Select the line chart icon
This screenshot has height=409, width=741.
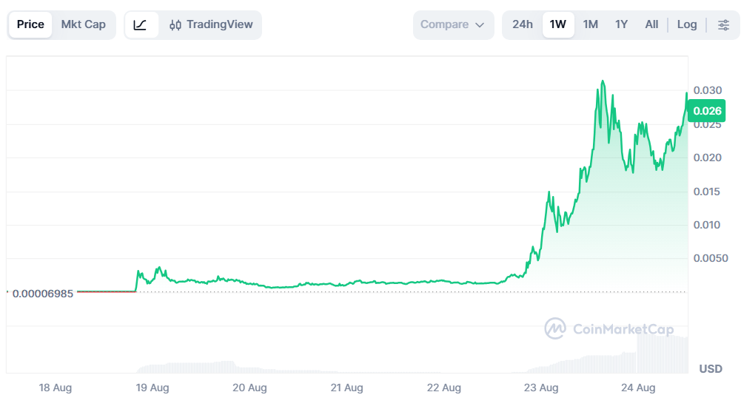point(141,24)
